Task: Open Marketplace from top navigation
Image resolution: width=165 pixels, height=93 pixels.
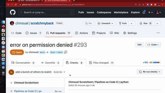Action: coord(121,12)
